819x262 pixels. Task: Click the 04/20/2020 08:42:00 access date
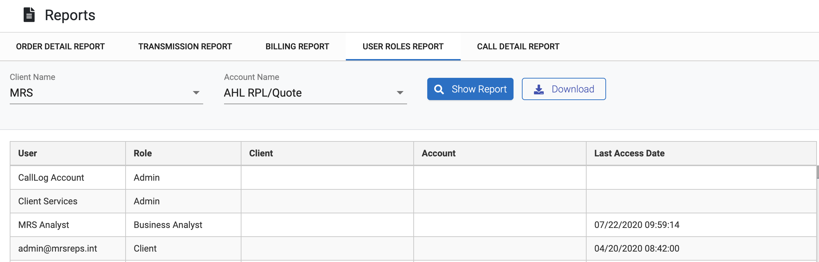click(x=637, y=248)
